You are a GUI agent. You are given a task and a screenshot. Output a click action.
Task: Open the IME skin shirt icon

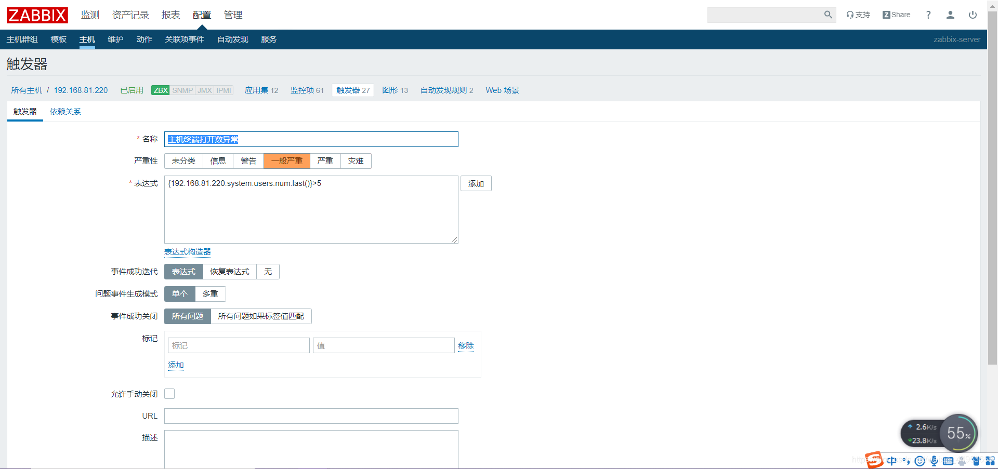[x=976, y=461]
